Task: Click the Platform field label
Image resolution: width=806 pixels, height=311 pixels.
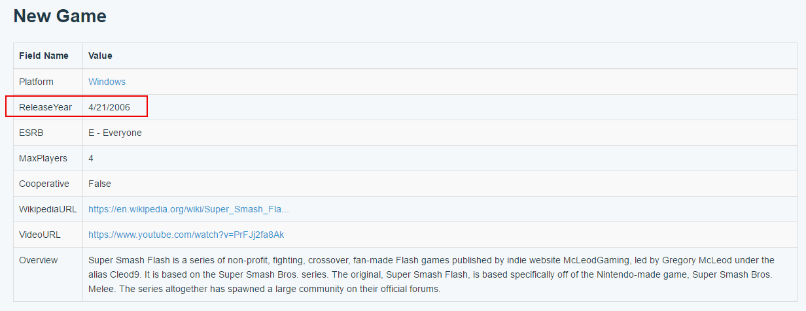Action: tap(36, 82)
